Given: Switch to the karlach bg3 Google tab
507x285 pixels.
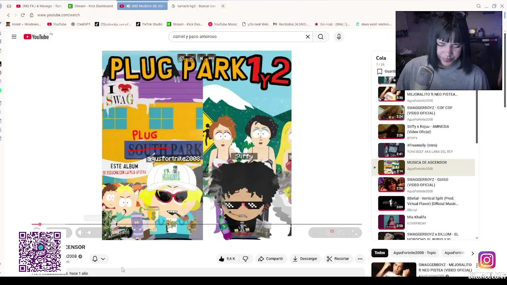Looking at the screenshot, I should click(x=194, y=6).
